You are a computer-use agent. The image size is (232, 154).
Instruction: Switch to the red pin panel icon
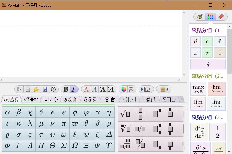click(221, 17)
